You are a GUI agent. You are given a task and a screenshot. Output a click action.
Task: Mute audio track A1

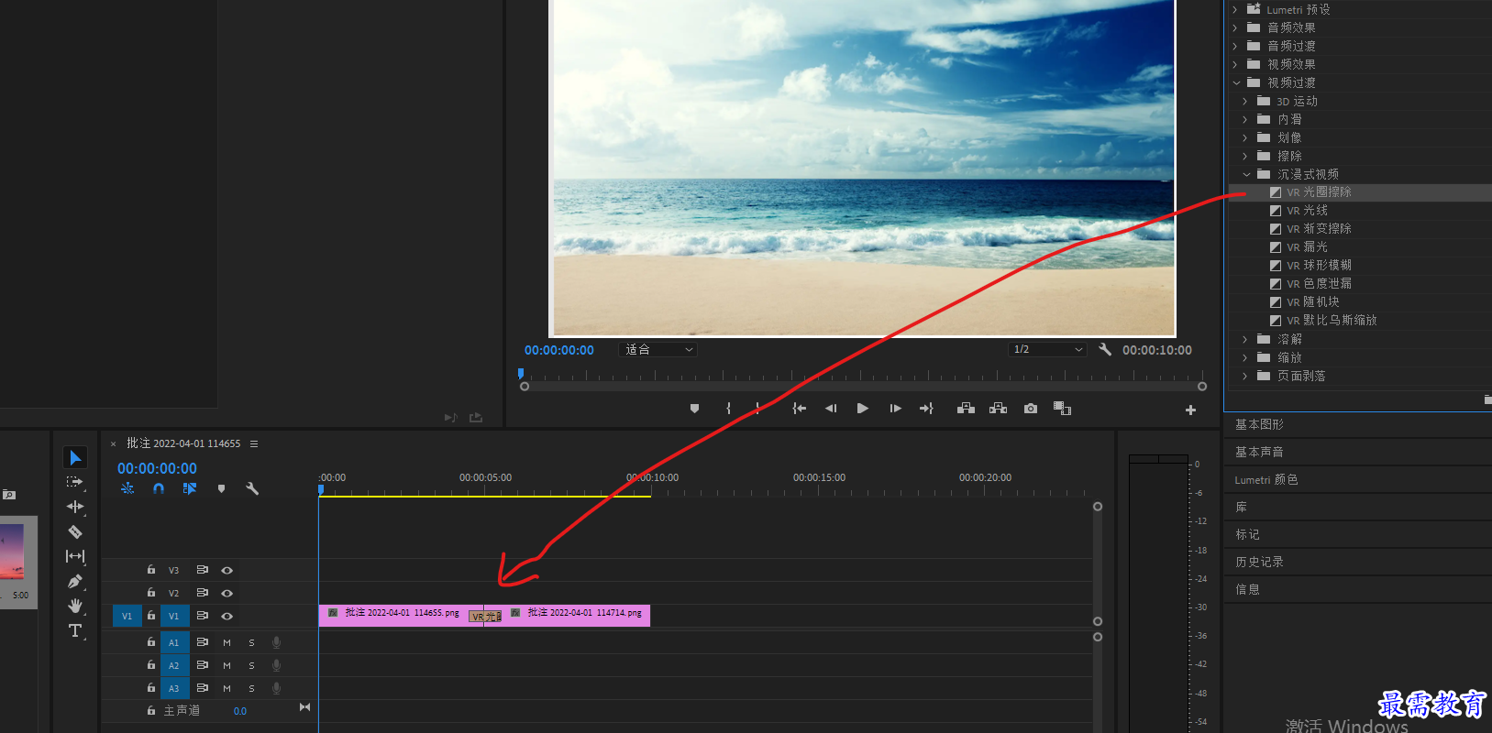[x=227, y=642]
